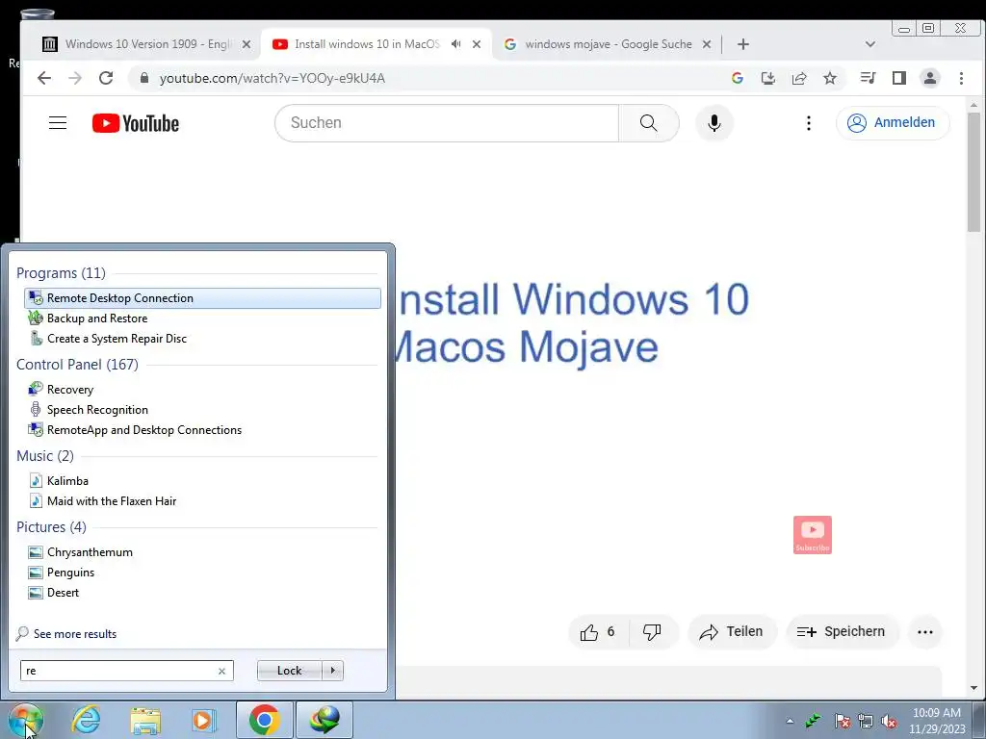This screenshot has height=739, width=986.
Task: Open Chrome media controls icon
Action: click(868, 78)
